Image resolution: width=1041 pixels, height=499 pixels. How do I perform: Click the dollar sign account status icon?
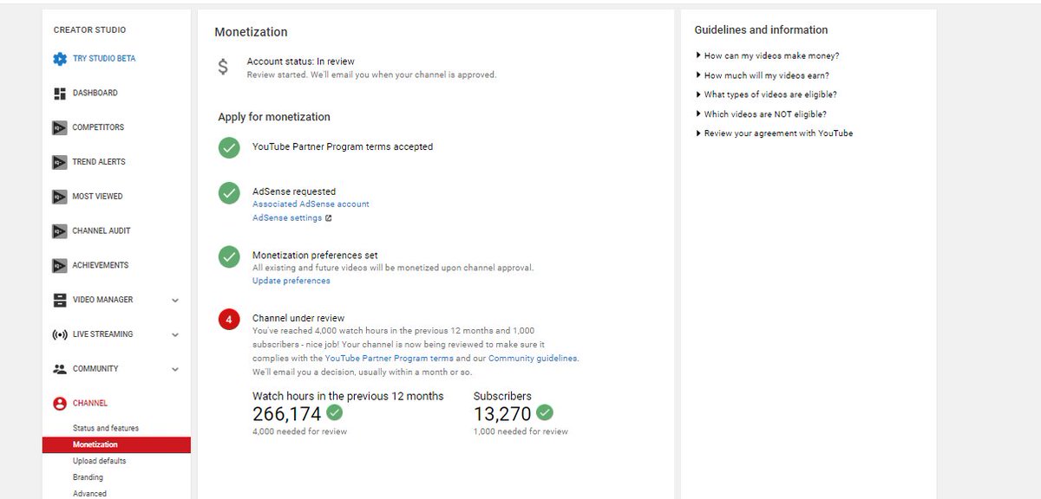tap(223, 67)
